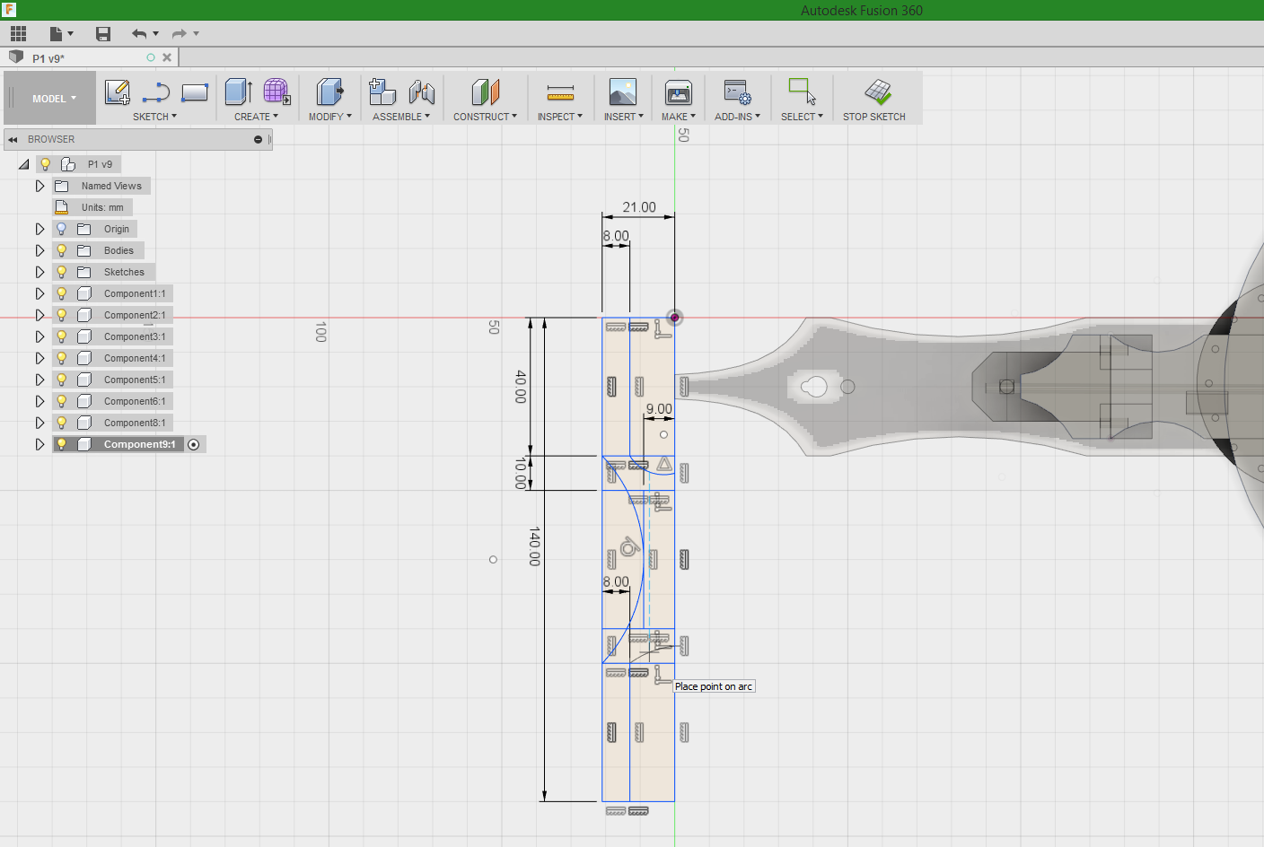Select the Create Form tool
This screenshot has width=1264, height=847.
pyautogui.click(x=276, y=92)
